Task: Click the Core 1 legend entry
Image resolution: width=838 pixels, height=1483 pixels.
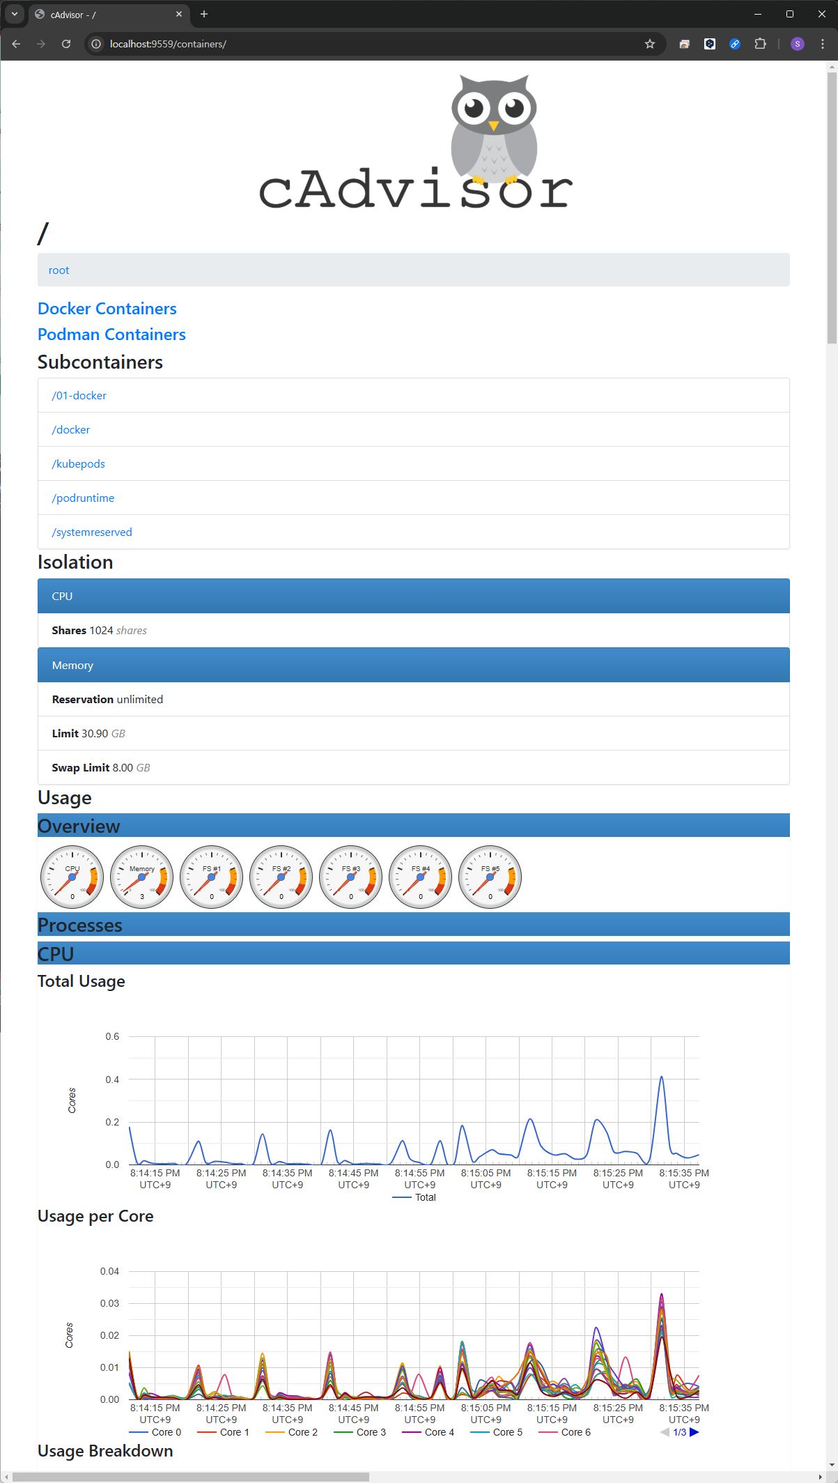Action: (224, 1432)
